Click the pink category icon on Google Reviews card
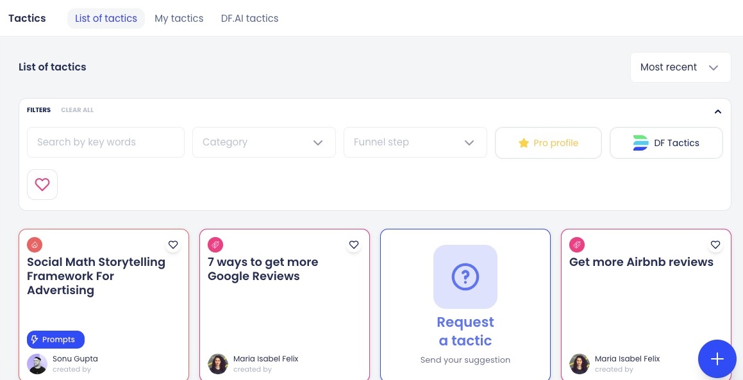The width and height of the screenshot is (743, 380). [215, 244]
